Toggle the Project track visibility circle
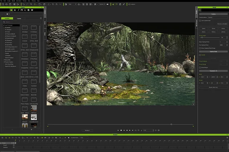The height and width of the screenshot is (152, 229). 14,145
